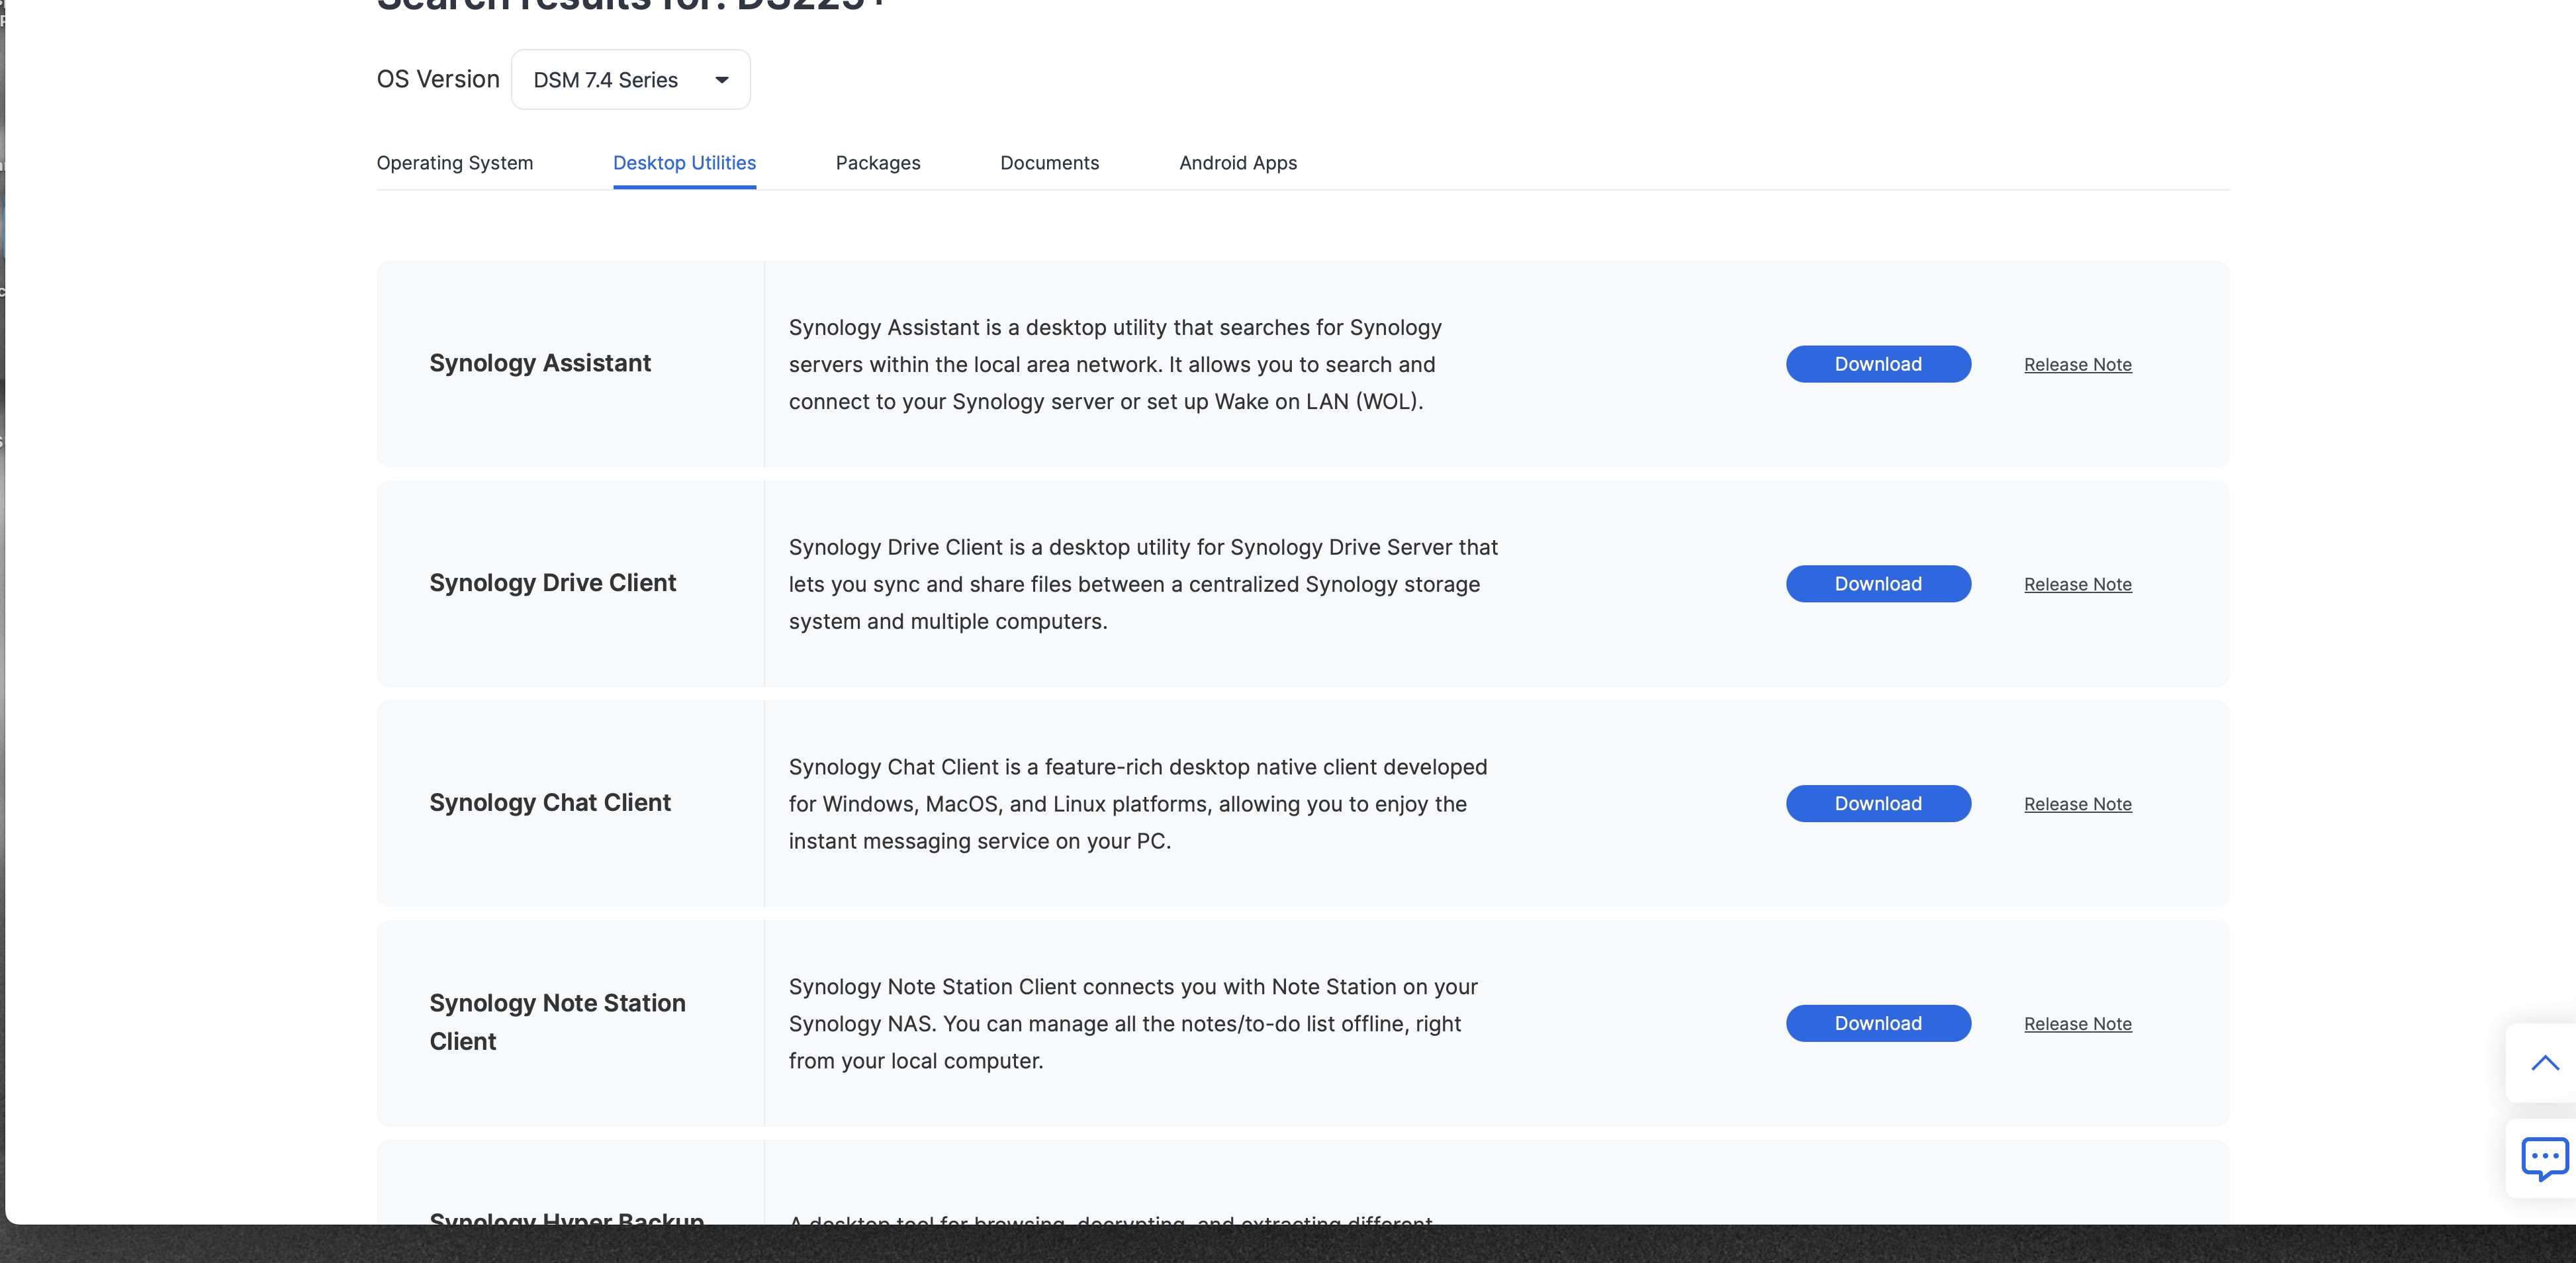The image size is (2576, 1263).
Task: Click the Synology Assistant title
Action: [540, 363]
